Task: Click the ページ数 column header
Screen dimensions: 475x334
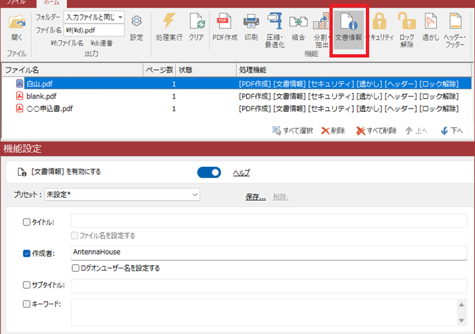Action: 159,70
